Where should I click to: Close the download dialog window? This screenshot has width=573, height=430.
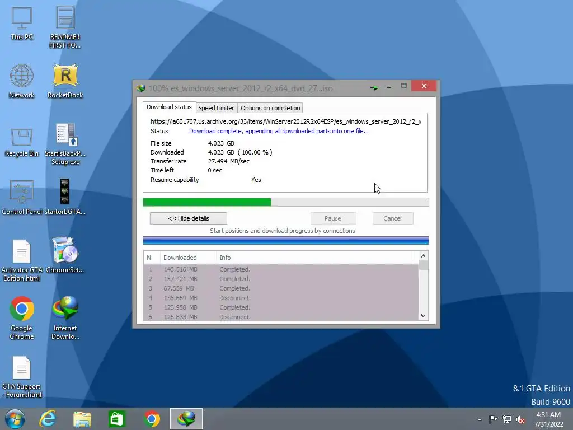pyautogui.click(x=424, y=86)
